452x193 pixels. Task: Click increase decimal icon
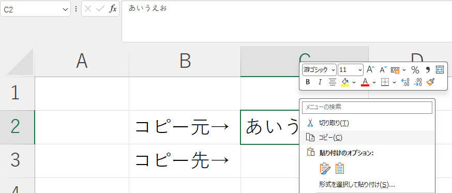click(x=405, y=82)
